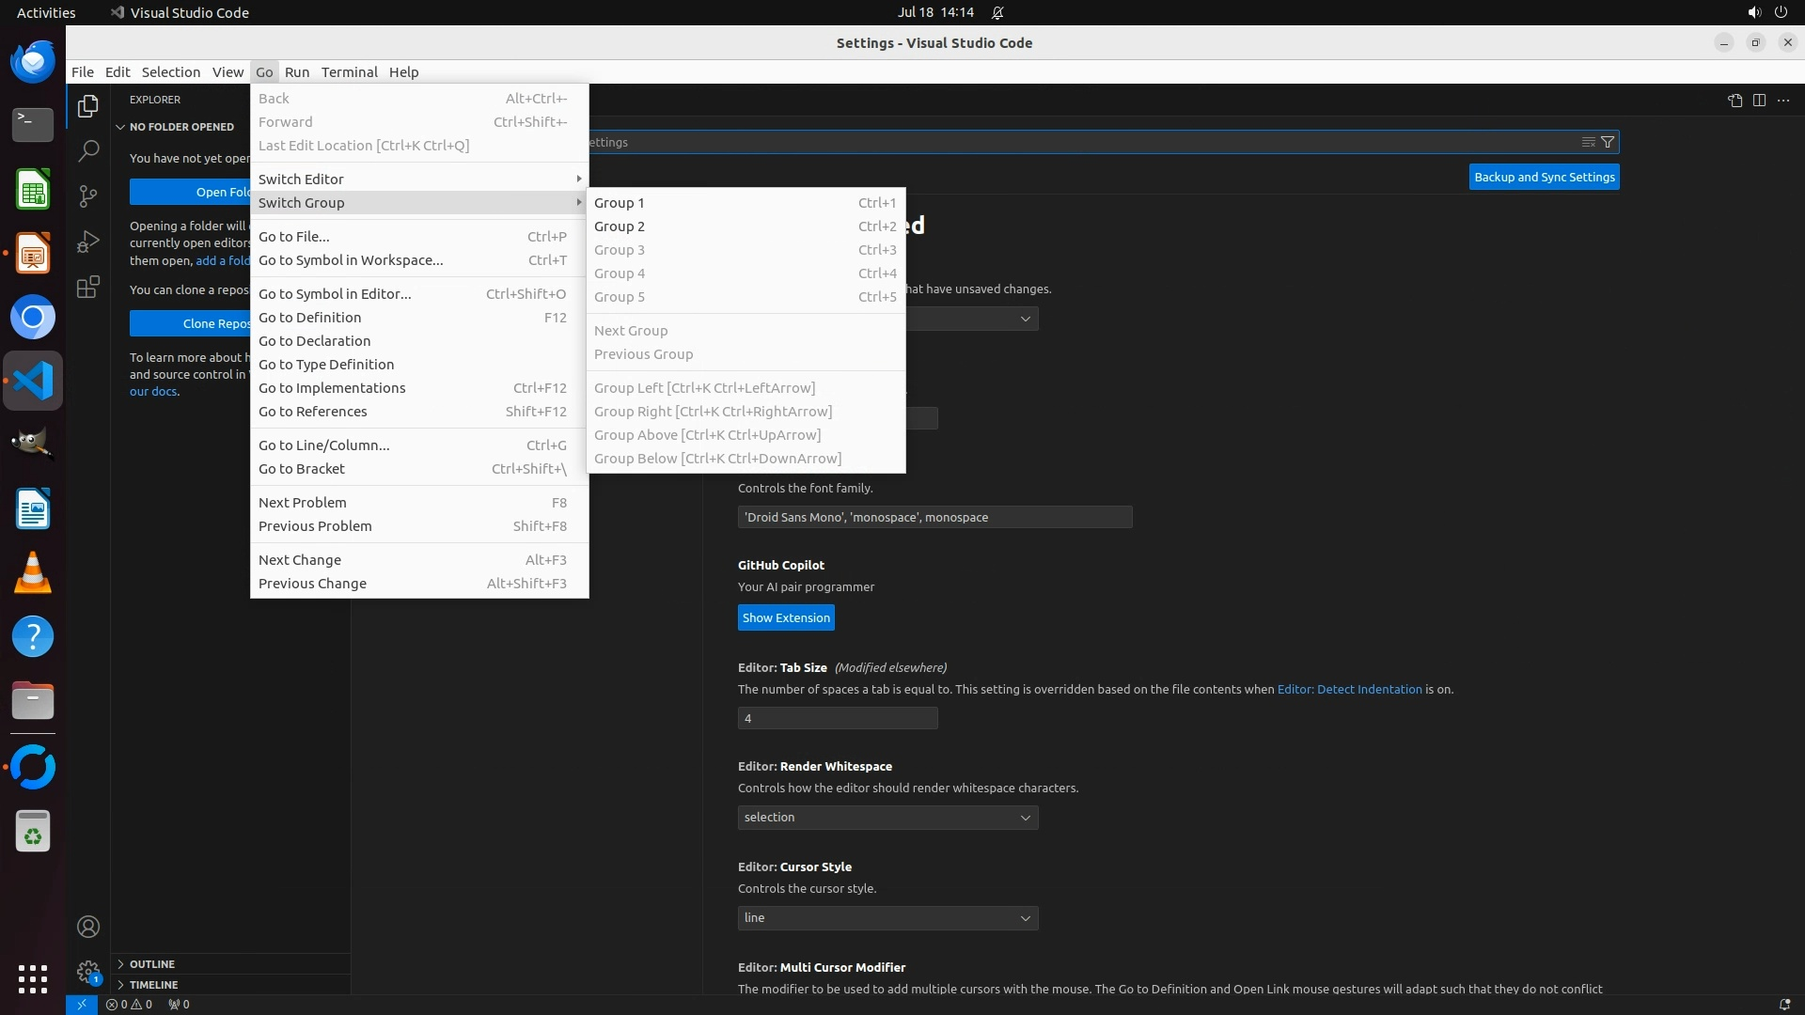Click the Manage gear icon

(x=88, y=972)
